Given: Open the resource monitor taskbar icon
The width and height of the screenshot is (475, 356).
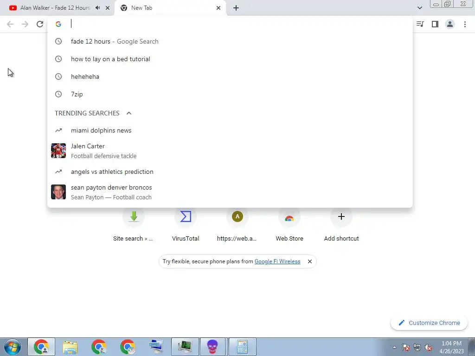Looking at the screenshot, I should (x=185, y=347).
